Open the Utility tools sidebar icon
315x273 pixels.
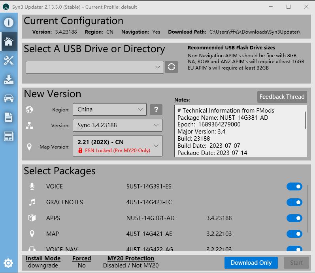click(9, 60)
